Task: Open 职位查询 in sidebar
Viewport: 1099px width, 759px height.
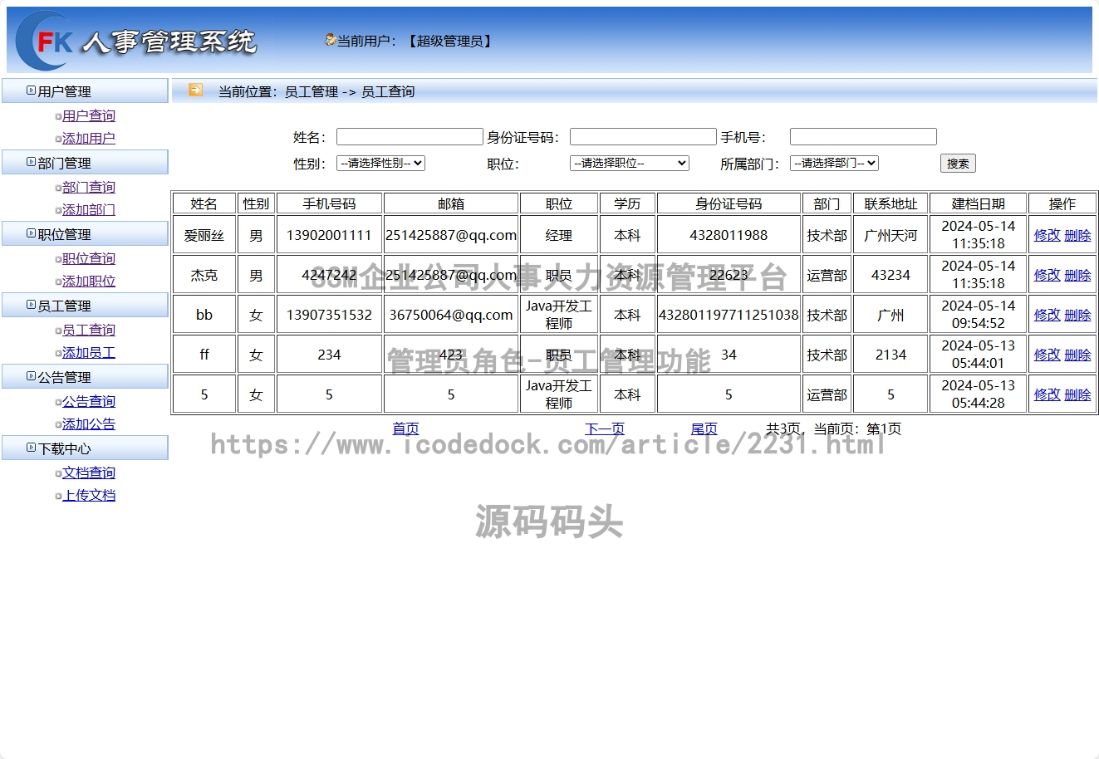Action: pos(89,258)
